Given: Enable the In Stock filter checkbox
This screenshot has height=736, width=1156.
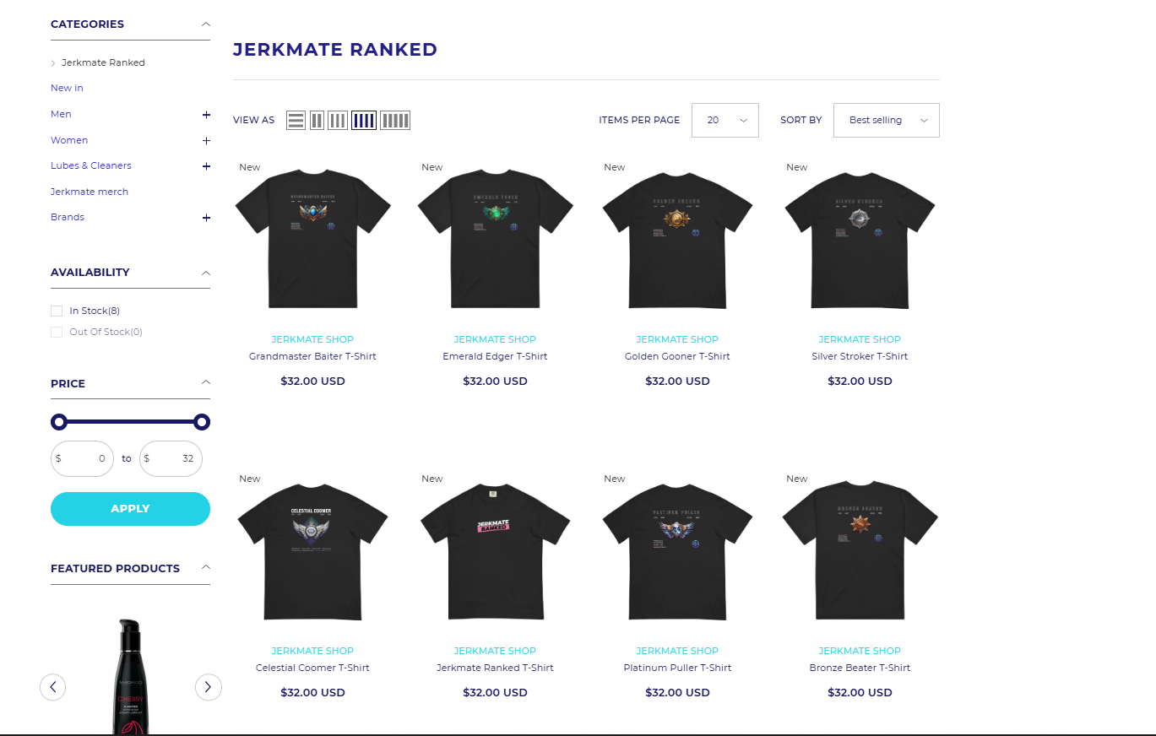Looking at the screenshot, I should point(57,311).
